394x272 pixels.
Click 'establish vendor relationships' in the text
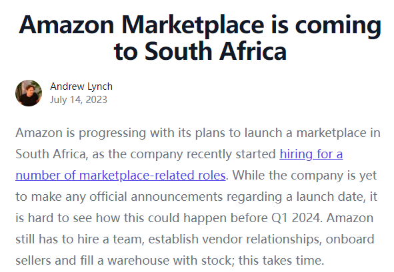pos(235,239)
